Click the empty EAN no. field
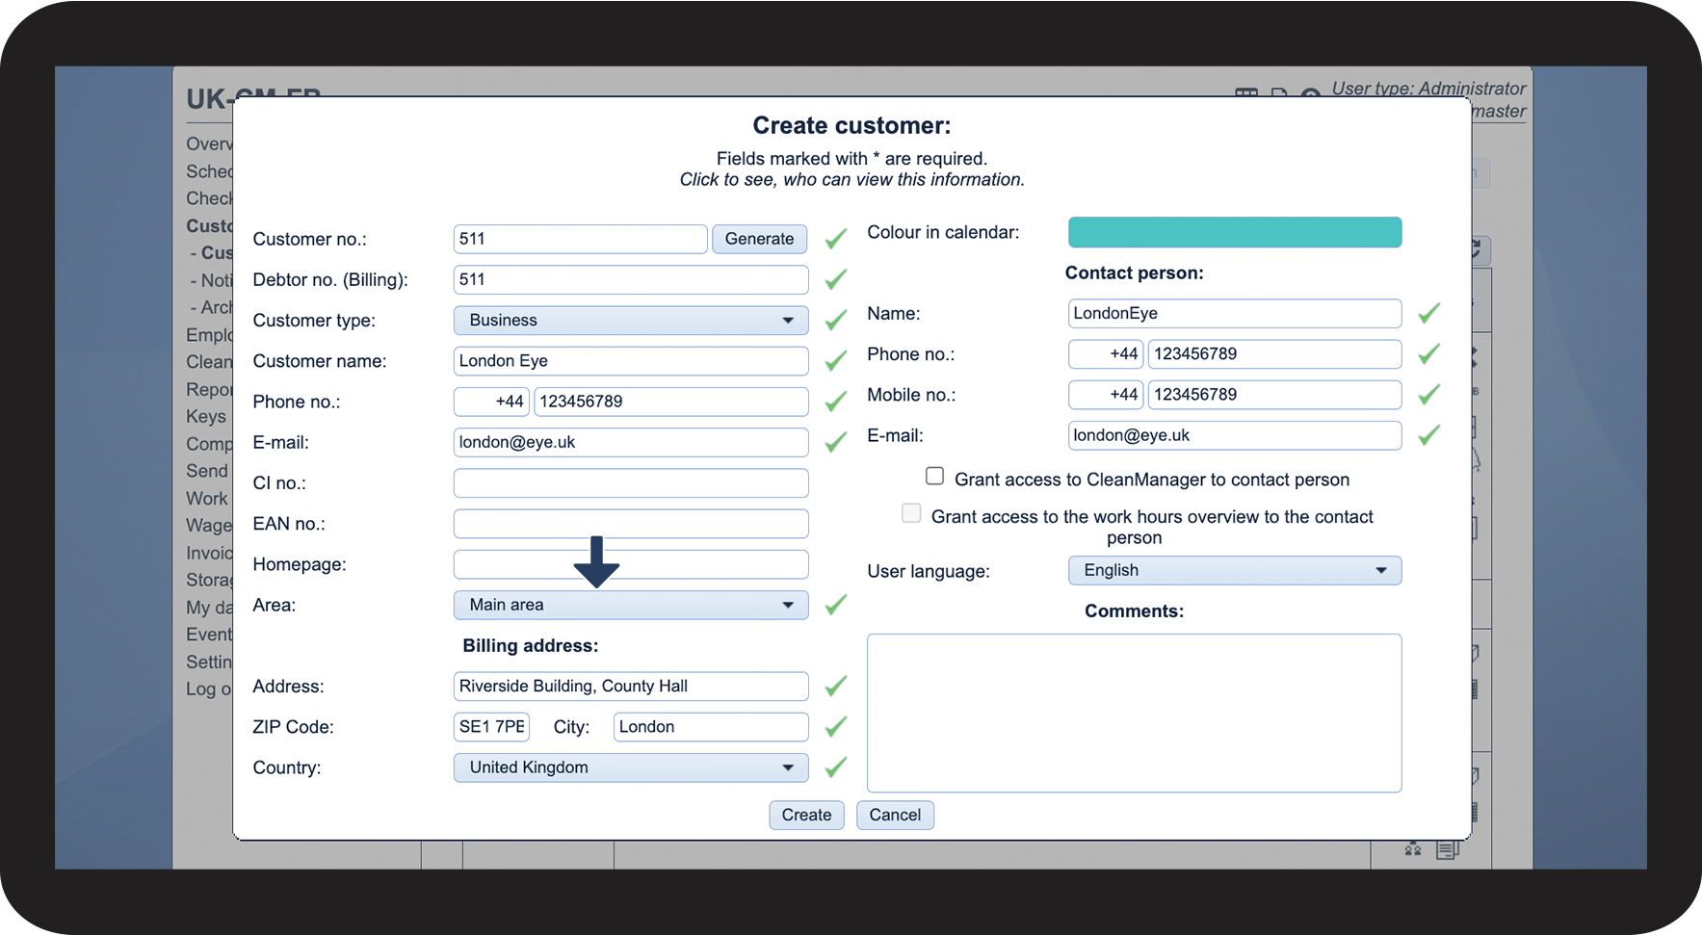 [x=631, y=524]
